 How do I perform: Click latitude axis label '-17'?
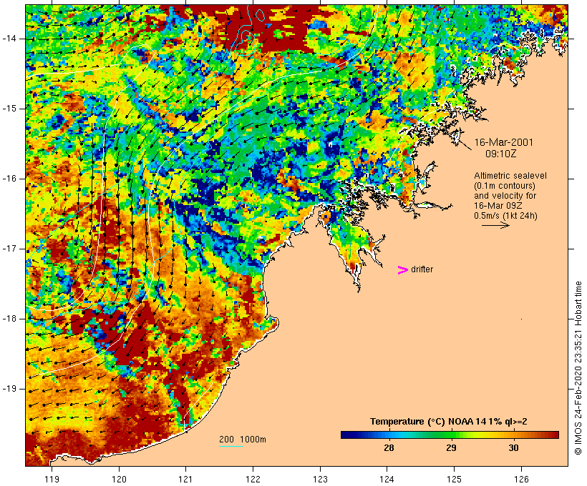[x=10, y=249]
